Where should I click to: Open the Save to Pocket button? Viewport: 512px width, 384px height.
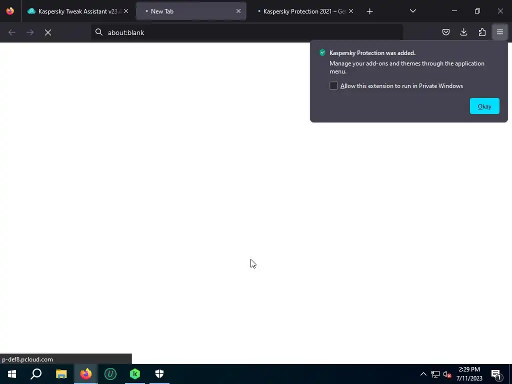(x=445, y=32)
